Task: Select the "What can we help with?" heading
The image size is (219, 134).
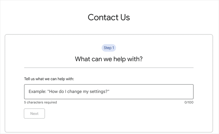Action: pyautogui.click(x=109, y=59)
